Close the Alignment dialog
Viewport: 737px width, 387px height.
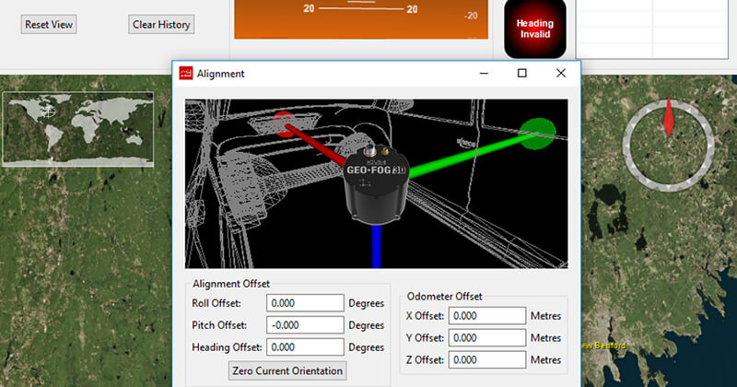click(560, 73)
